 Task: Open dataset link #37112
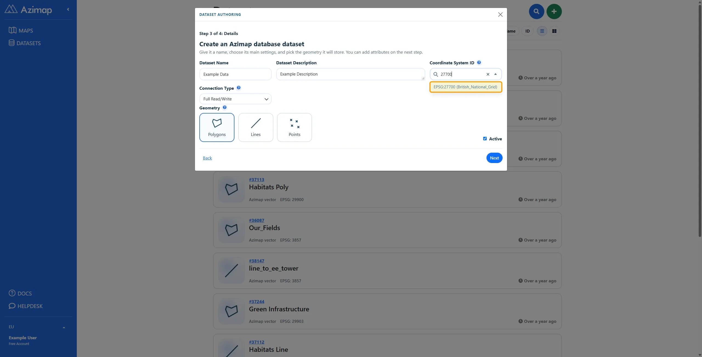pyautogui.click(x=256, y=342)
